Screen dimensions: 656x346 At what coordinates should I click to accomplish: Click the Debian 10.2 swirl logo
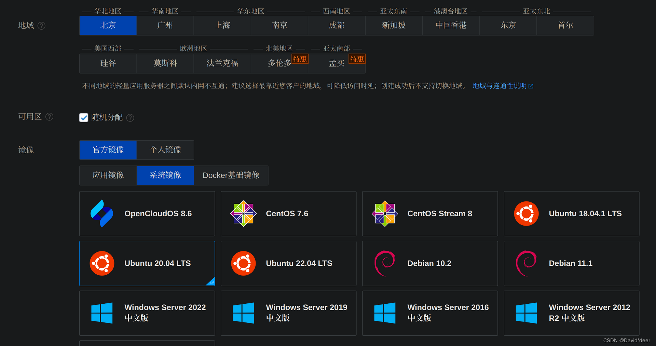point(385,263)
